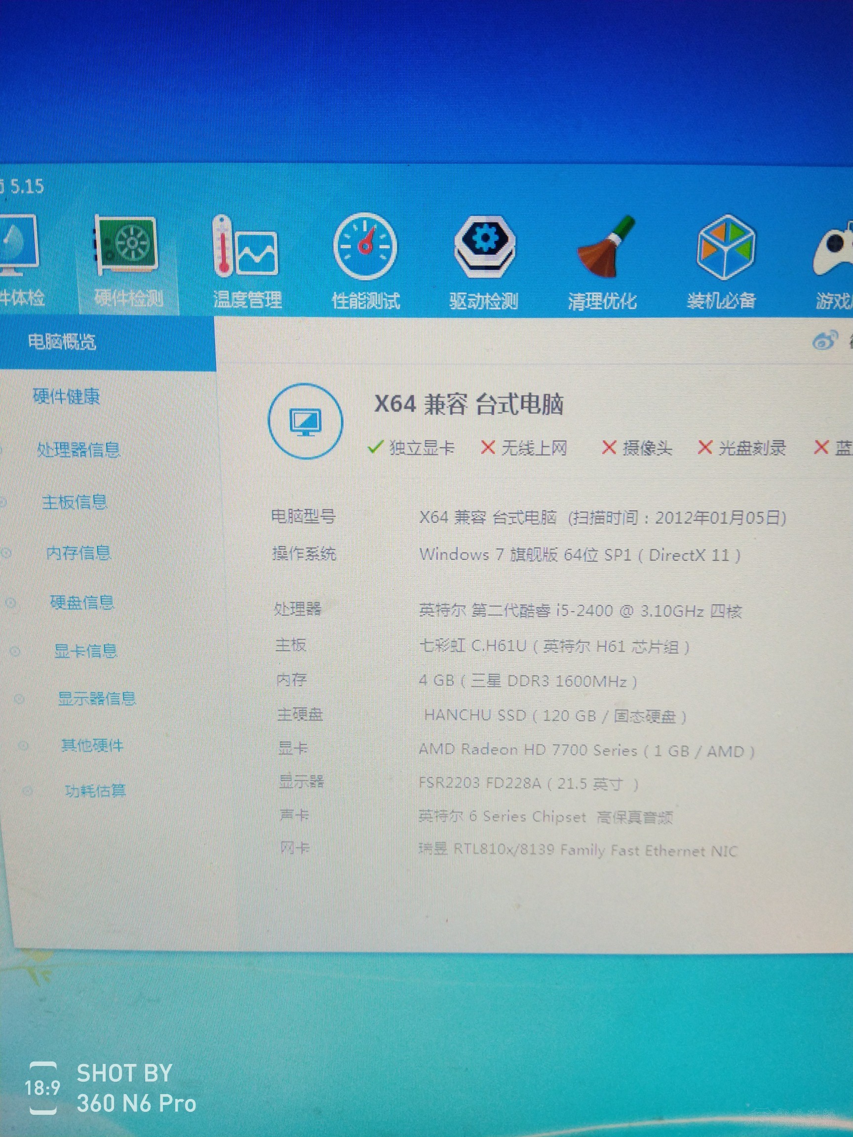Open 性能测试 speedometer gauge icon
Image resolution: width=853 pixels, height=1137 pixels.
pyautogui.click(x=364, y=248)
